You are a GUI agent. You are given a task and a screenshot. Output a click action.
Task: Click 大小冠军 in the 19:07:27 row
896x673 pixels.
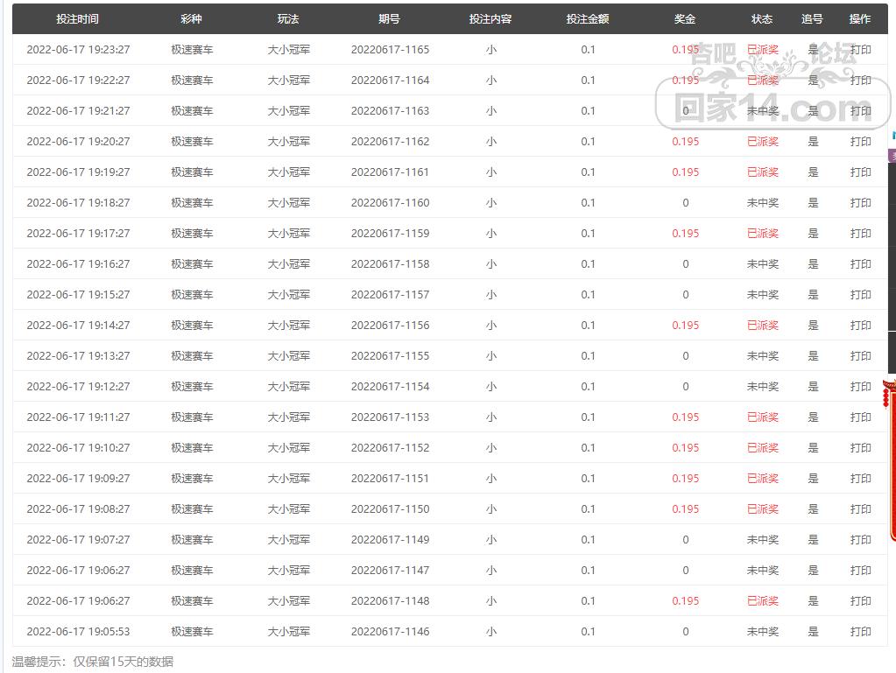(288, 540)
